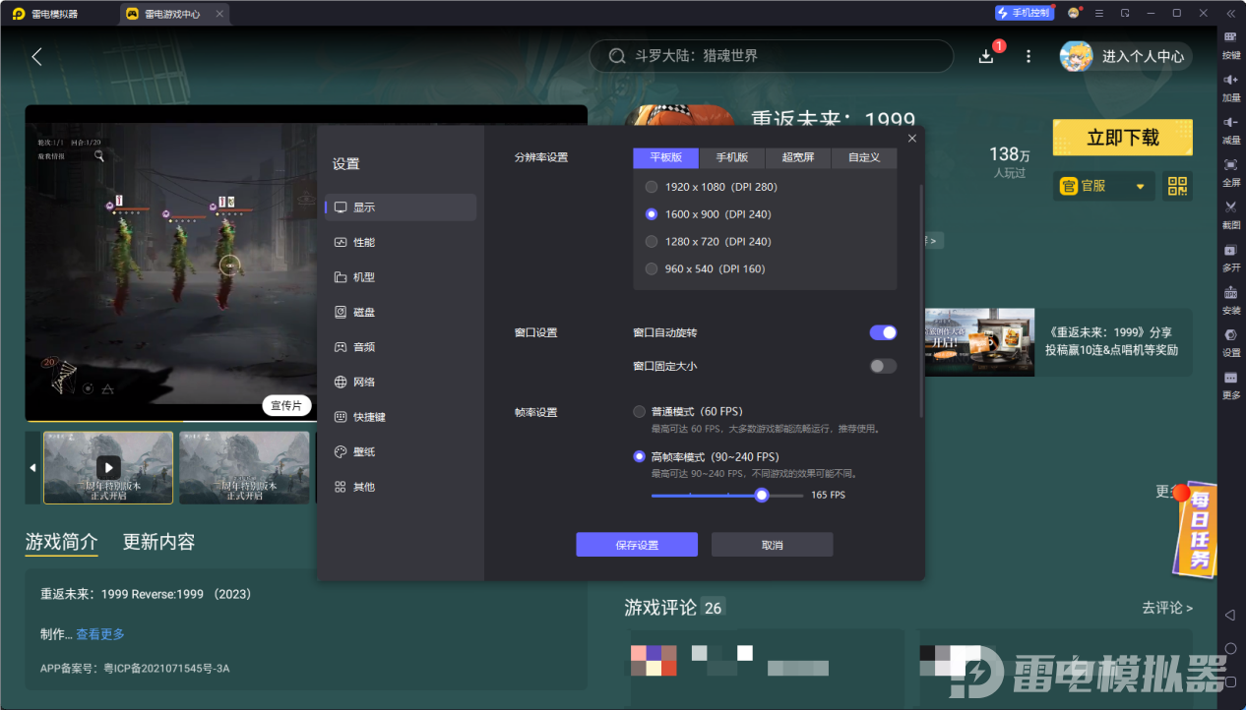Image resolution: width=1246 pixels, height=710 pixels.
Task: Select 1920 x 1080 resolution radio button
Action: [x=651, y=186]
